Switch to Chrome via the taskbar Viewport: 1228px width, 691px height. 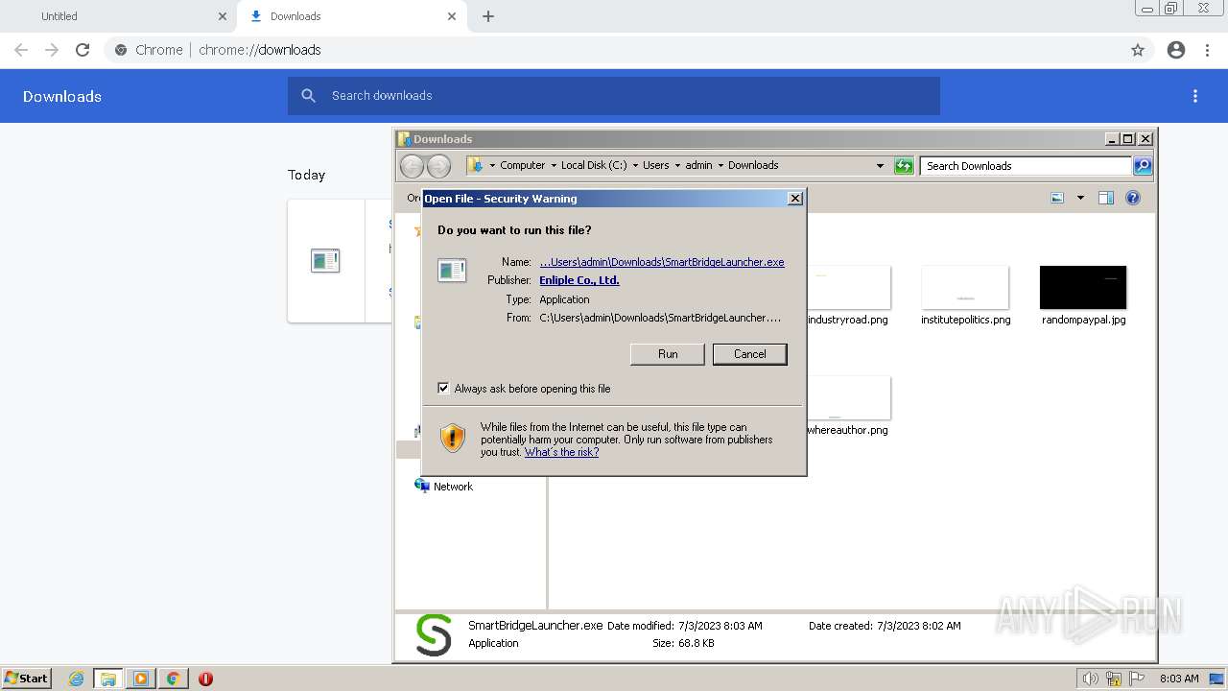[x=173, y=679]
